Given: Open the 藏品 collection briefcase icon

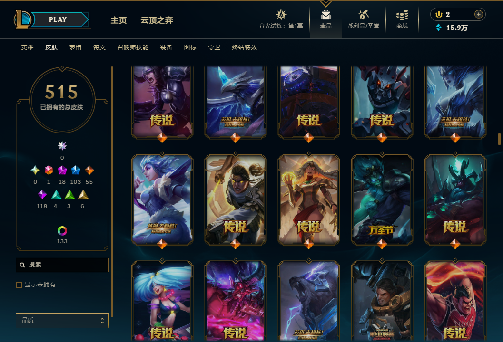Looking at the screenshot, I should (325, 15).
